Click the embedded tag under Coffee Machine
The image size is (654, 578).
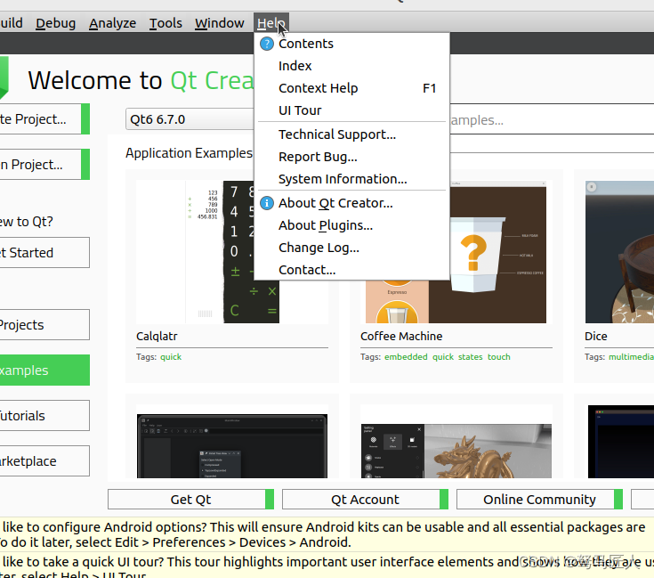pos(406,357)
